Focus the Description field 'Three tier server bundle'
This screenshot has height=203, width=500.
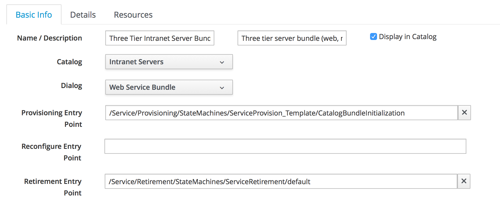tap(292, 38)
